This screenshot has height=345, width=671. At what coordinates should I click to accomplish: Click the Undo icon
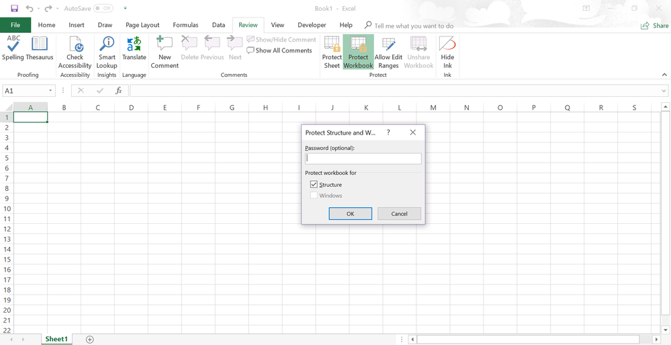click(x=29, y=9)
